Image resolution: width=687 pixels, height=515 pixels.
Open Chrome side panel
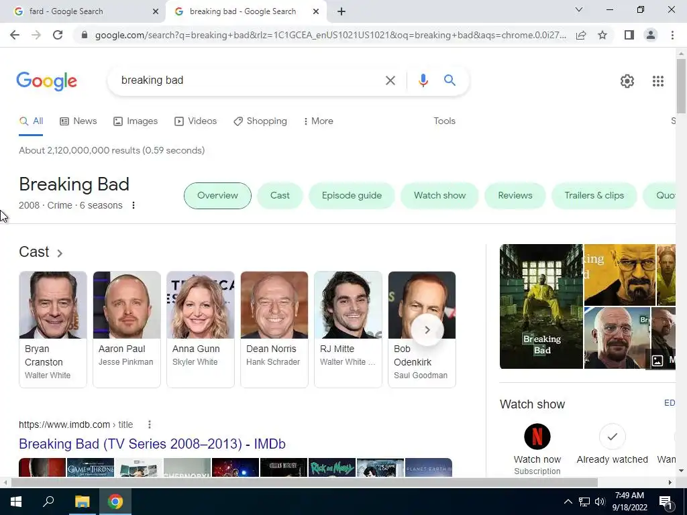[629, 35]
